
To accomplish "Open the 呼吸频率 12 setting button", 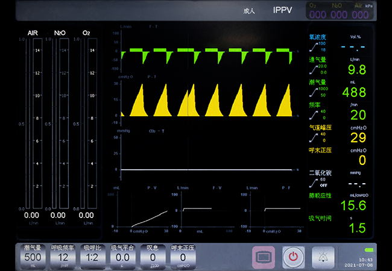I will pyautogui.click(x=63, y=256).
